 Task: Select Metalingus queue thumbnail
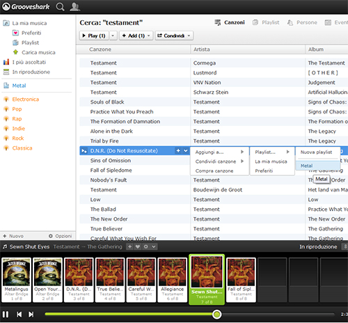coord(16,280)
